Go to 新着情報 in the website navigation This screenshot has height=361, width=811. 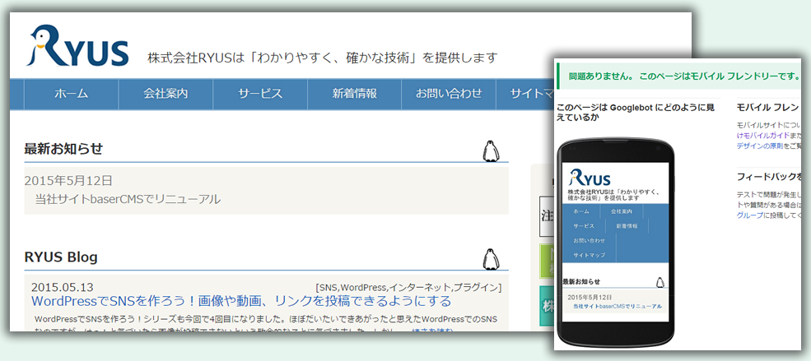(x=354, y=94)
